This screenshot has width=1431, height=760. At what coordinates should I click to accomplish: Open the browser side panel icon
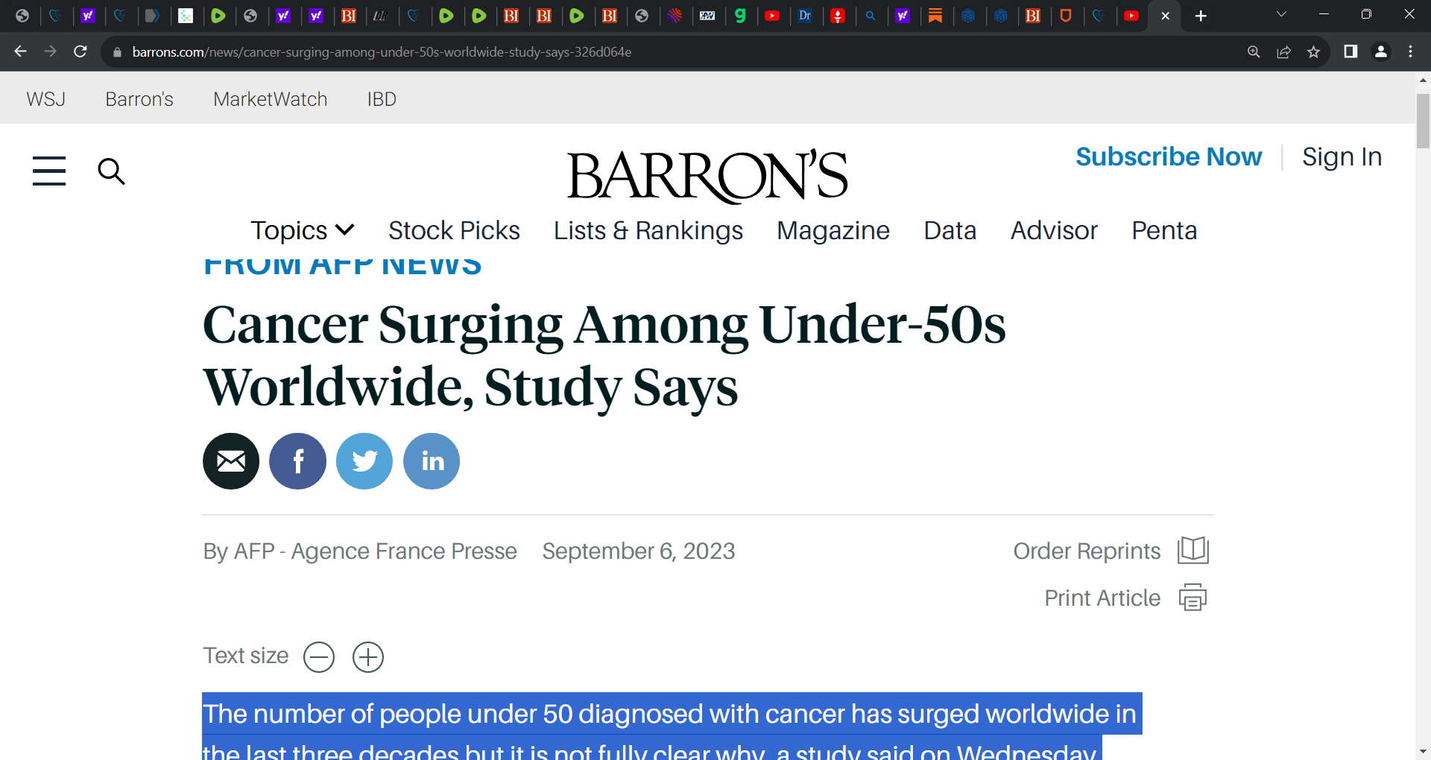pos(1351,51)
